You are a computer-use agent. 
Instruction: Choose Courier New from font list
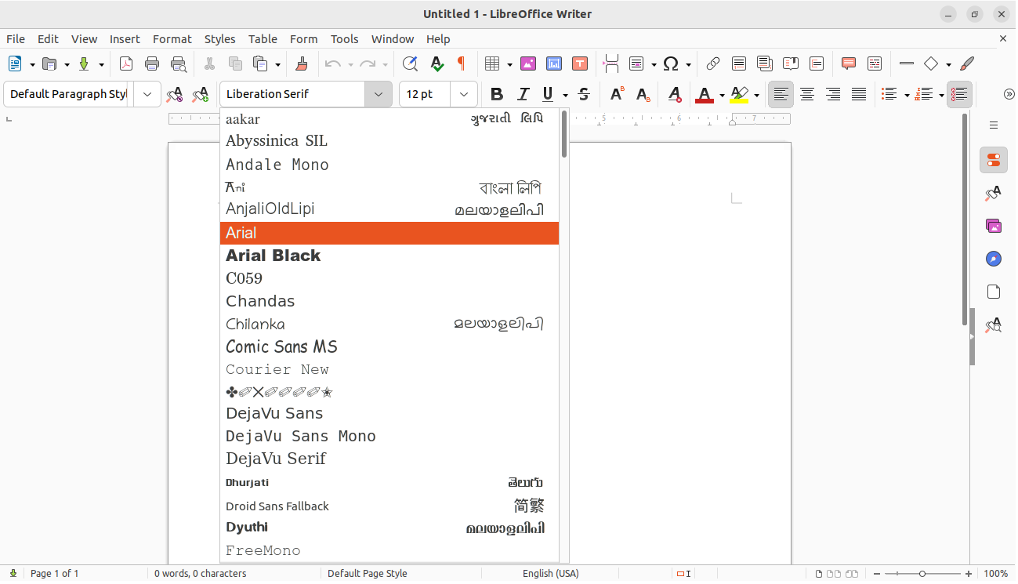(x=389, y=369)
